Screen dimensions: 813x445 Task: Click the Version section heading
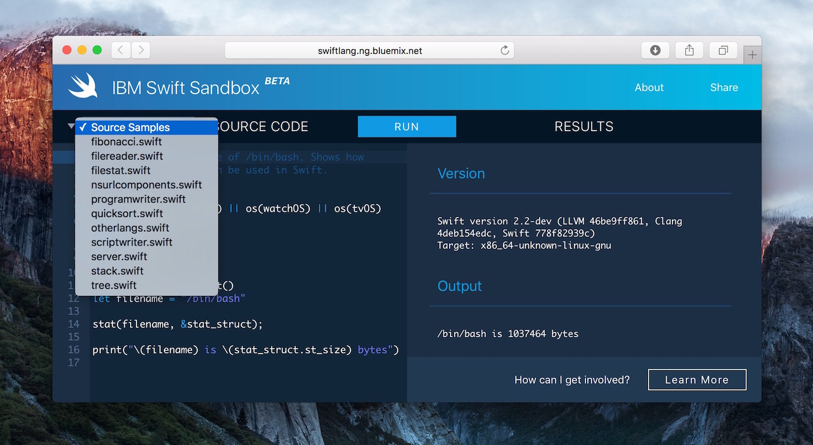461,173
